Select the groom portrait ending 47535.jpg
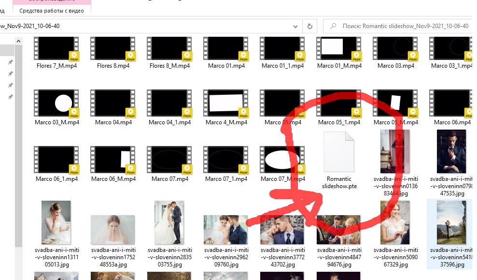The image size is (477, 280). [451, 151]
